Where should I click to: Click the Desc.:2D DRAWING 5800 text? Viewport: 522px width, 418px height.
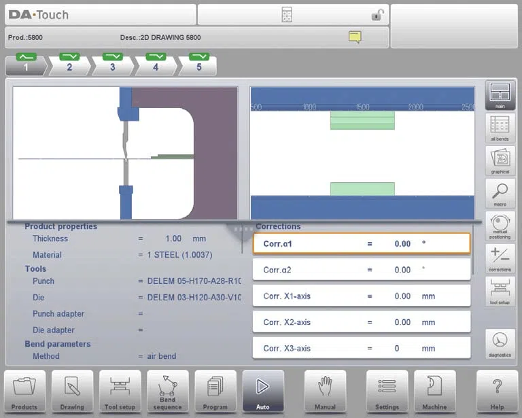pyautogui.click(x=160, y=37)
